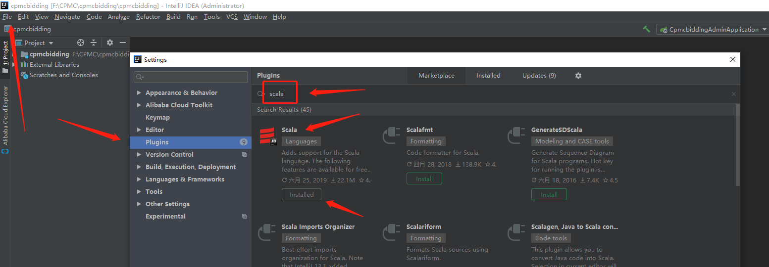Click the green Build project hammer icon
This screenshot has width=769, height=267.
646,29
